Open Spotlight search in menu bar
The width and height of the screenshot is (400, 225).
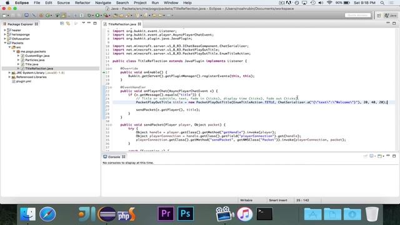[382, 2]
